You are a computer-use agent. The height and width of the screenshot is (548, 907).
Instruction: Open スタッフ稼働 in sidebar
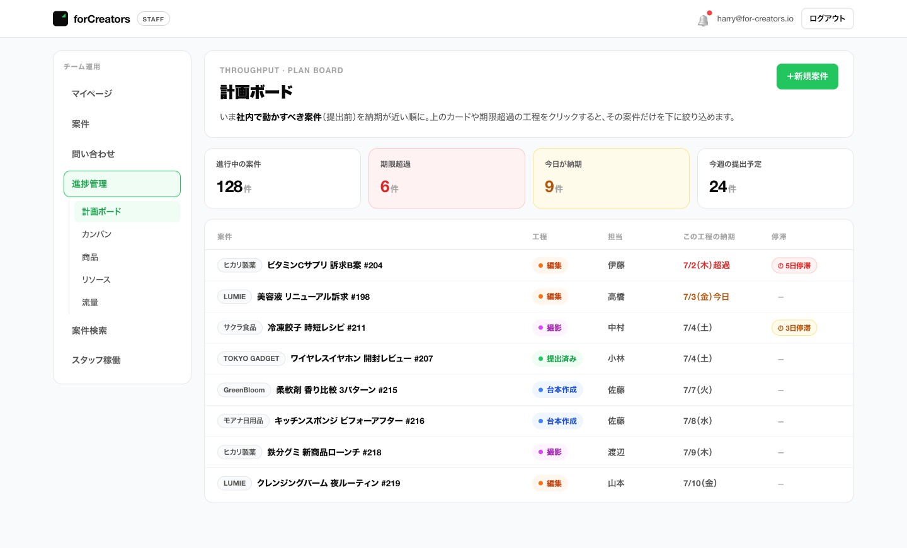[122, 360]
